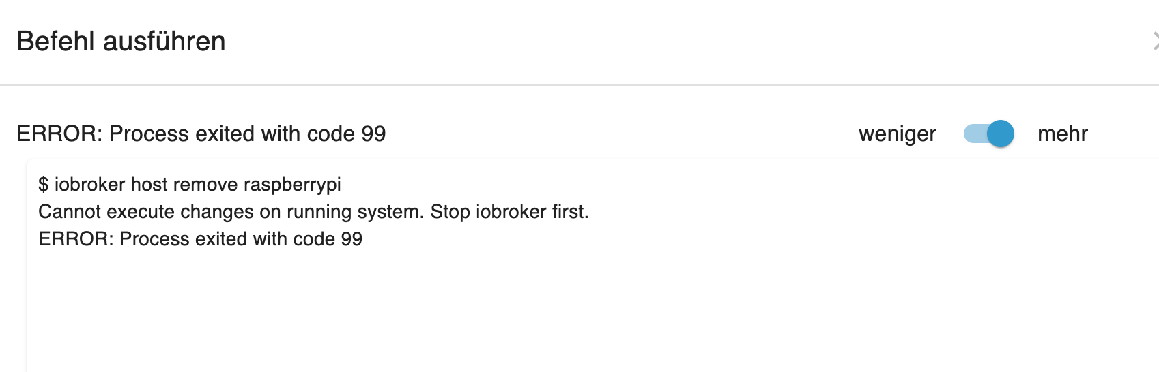Click the error status header above the output
The height and width of the screenshot is (372, 1159).
pos(201,134)
